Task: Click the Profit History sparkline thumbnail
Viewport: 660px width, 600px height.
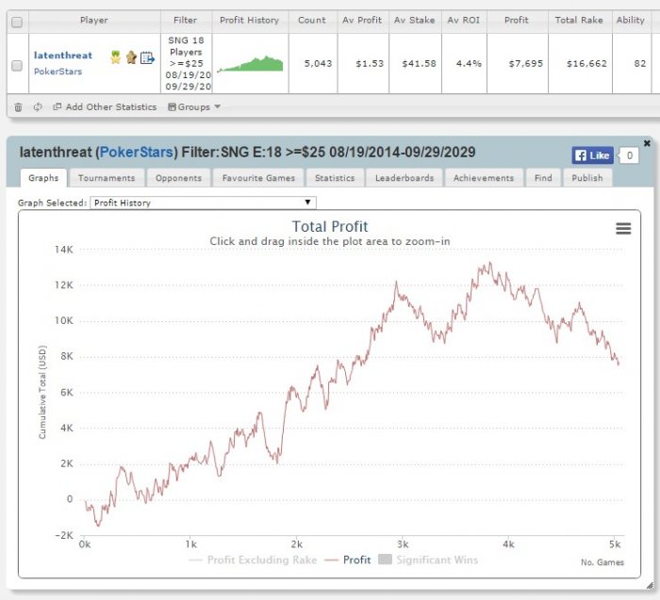Action: 251,63
